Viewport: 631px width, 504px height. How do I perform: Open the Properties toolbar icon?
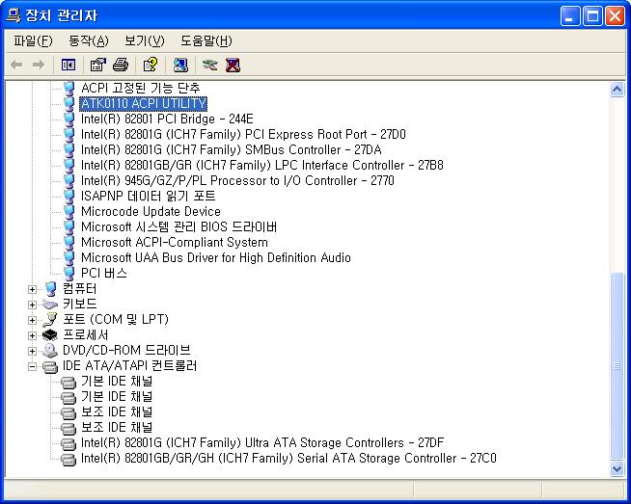(x=97, y=65)
